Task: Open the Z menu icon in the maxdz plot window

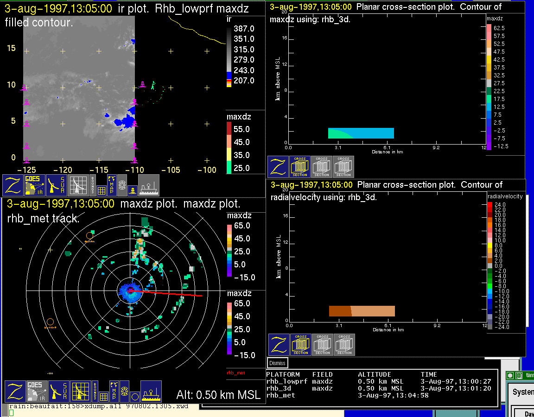Action: (15, 392)
